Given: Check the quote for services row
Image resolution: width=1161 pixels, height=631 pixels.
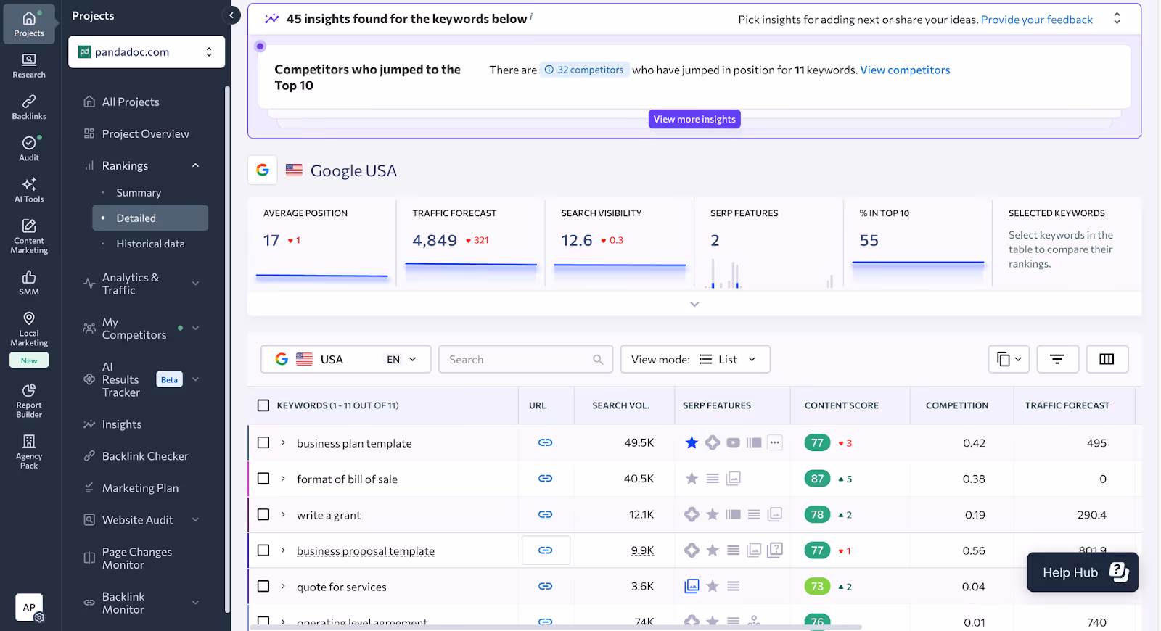Looking at the screenshot, I should point(263,586).
